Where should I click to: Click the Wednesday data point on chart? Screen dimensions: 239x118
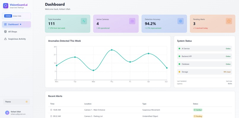pos(93,70)
